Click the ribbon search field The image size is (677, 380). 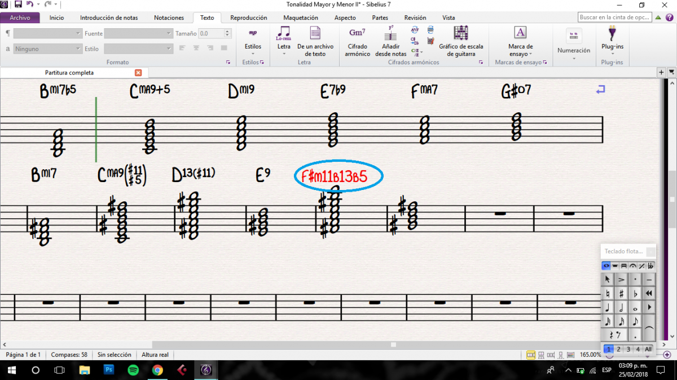(615, 17)
